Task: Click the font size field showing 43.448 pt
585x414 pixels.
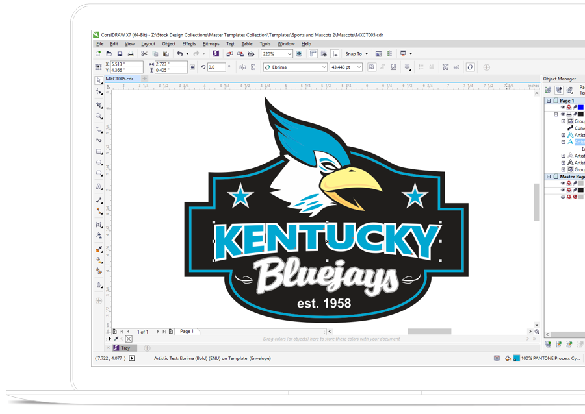Action: point(343,66)
